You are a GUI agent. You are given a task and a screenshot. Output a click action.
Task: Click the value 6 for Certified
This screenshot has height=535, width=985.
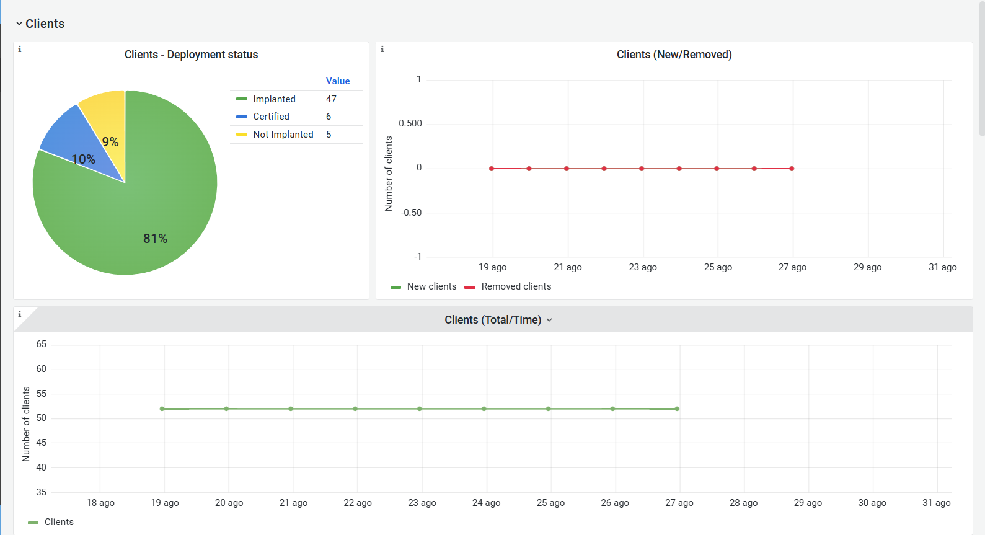[329, 117]
